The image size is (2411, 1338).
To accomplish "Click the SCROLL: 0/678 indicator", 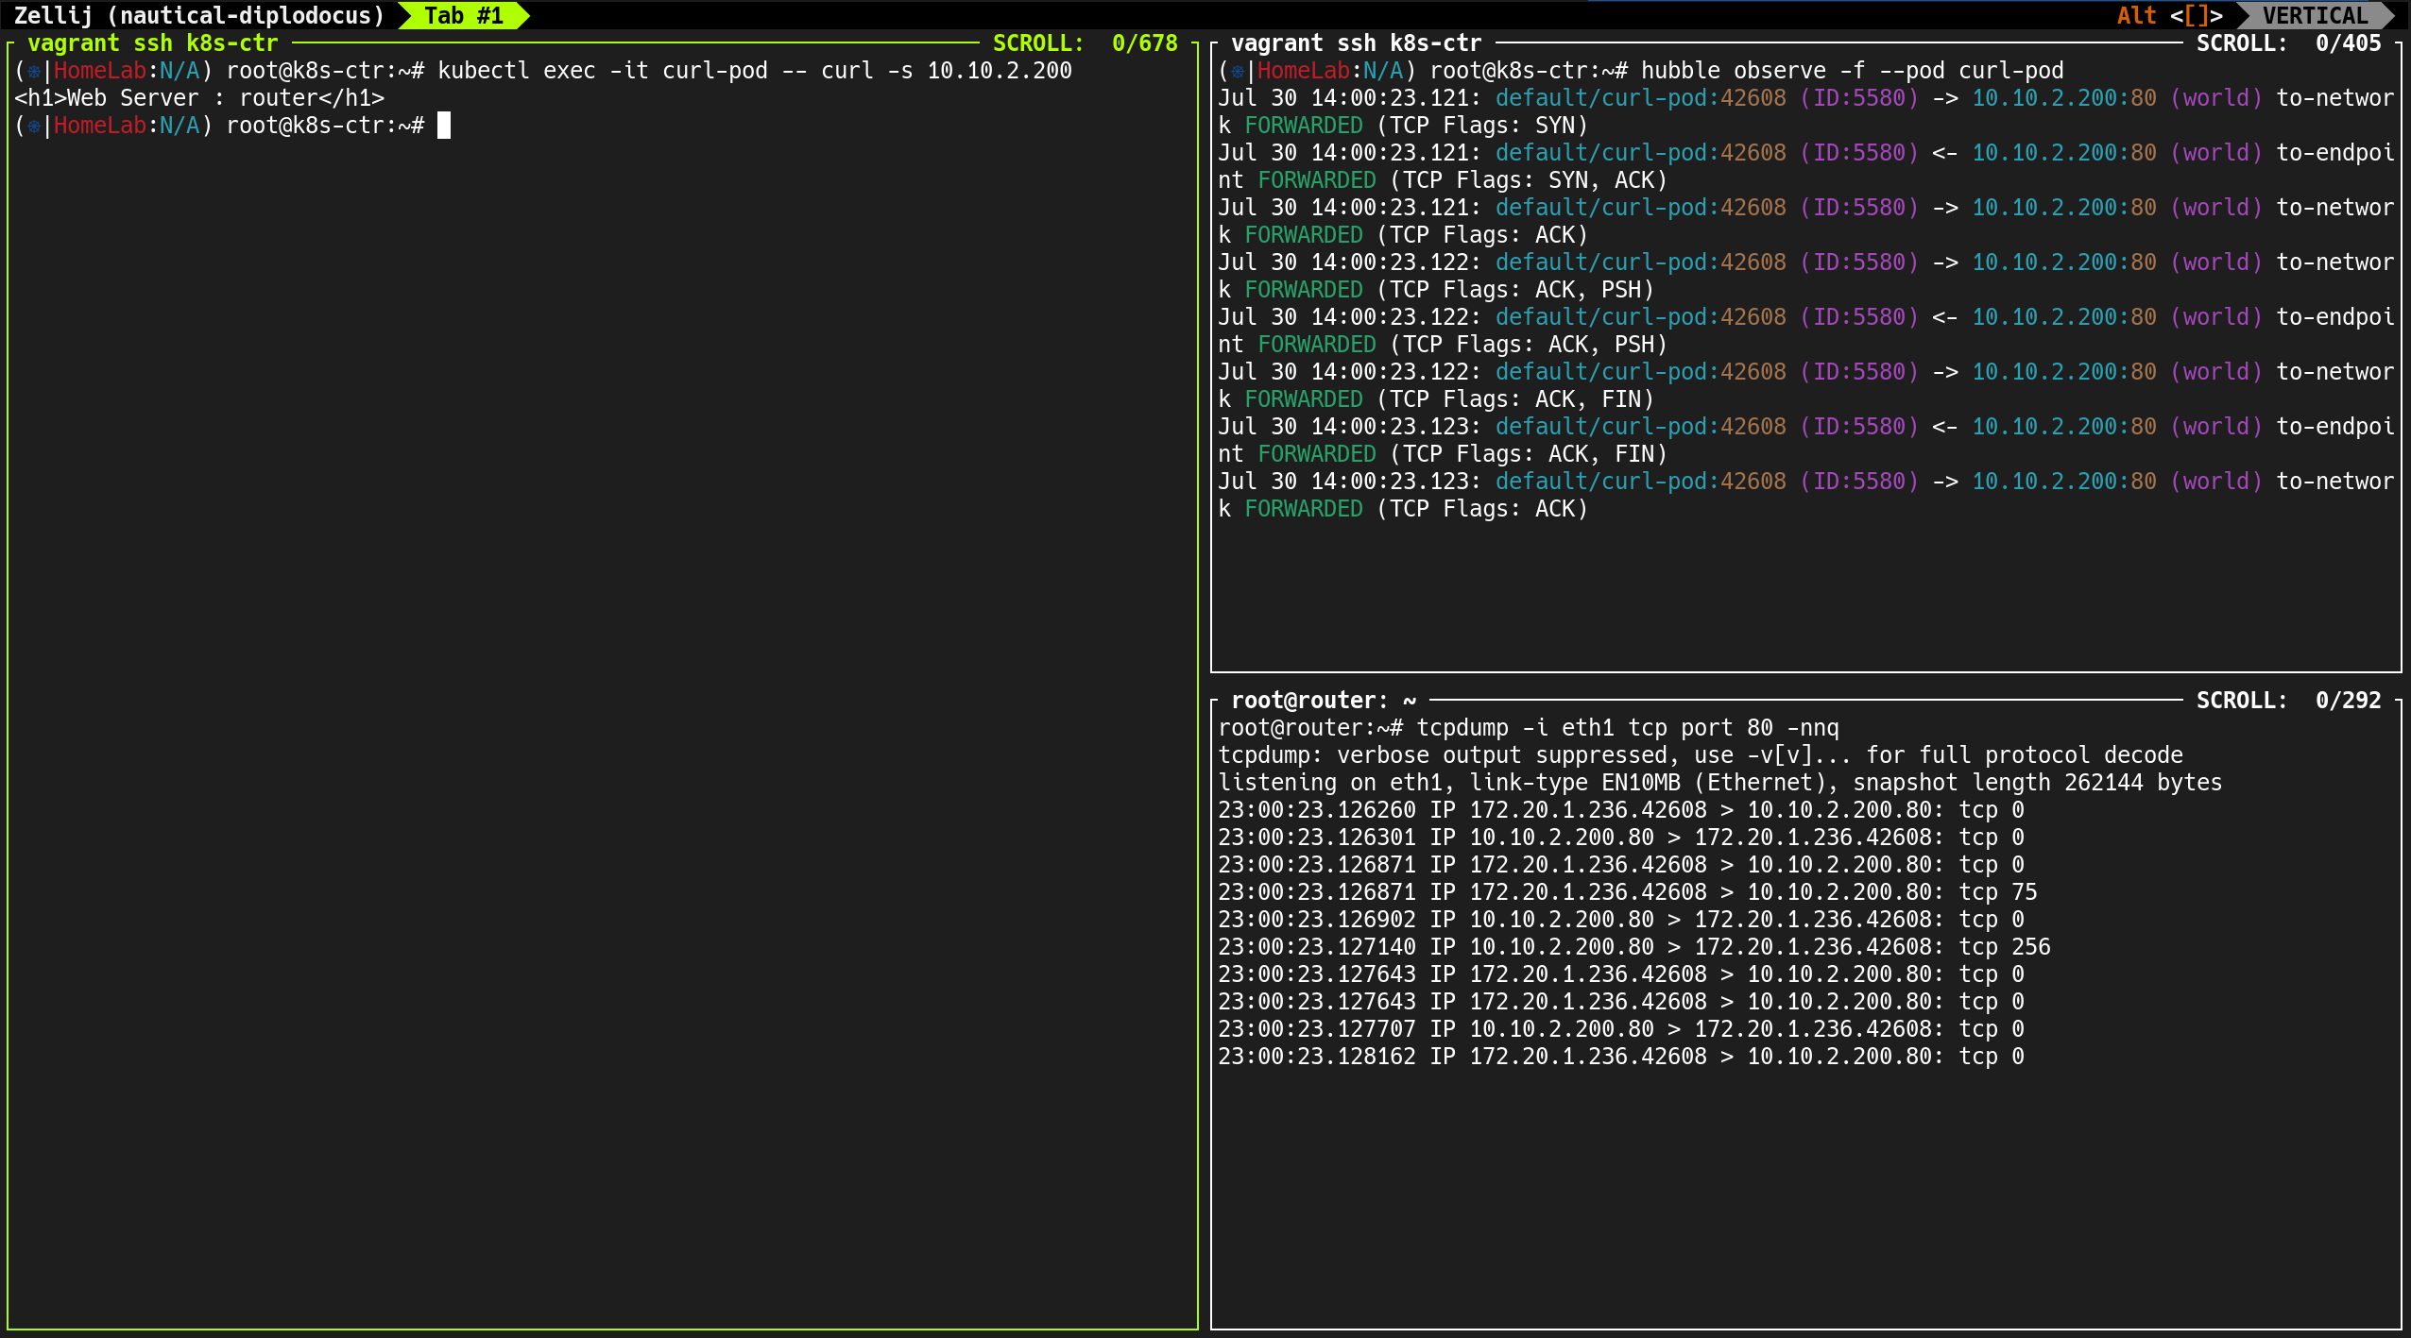I will coord(1085,42).
